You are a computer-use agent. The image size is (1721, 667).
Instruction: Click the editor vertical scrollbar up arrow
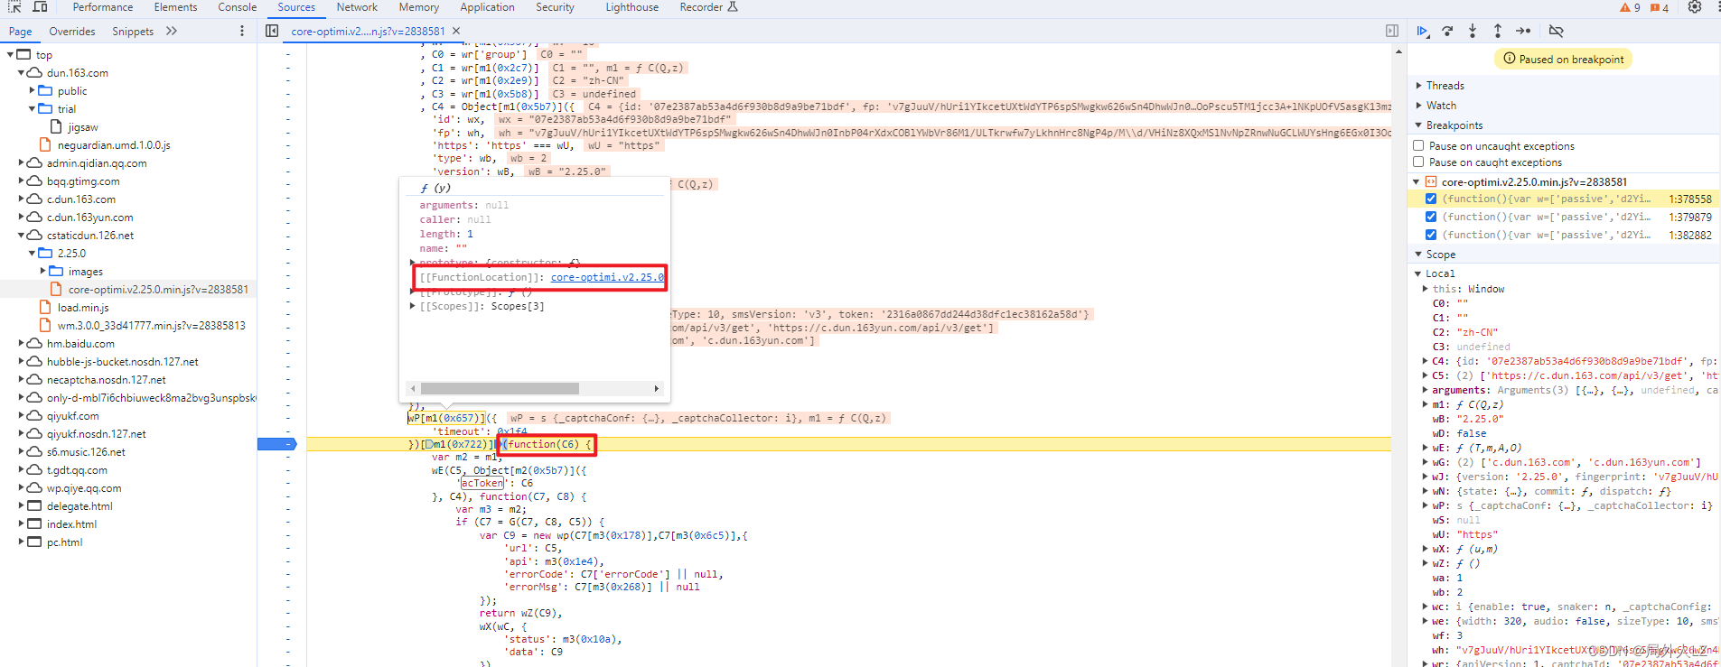[1399, 51]
